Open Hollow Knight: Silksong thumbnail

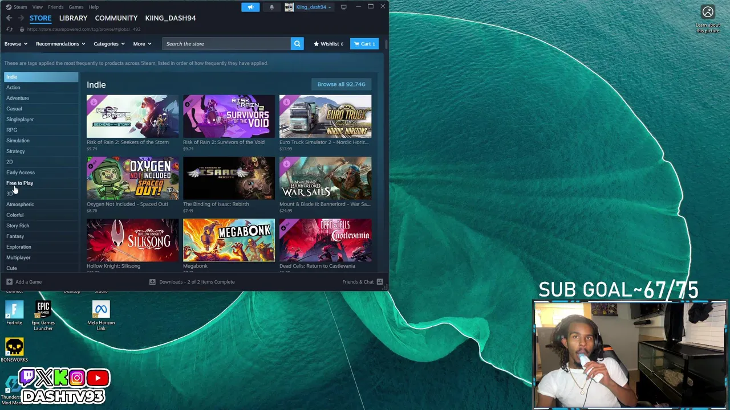pyautogui.click(x=132, y=240)
